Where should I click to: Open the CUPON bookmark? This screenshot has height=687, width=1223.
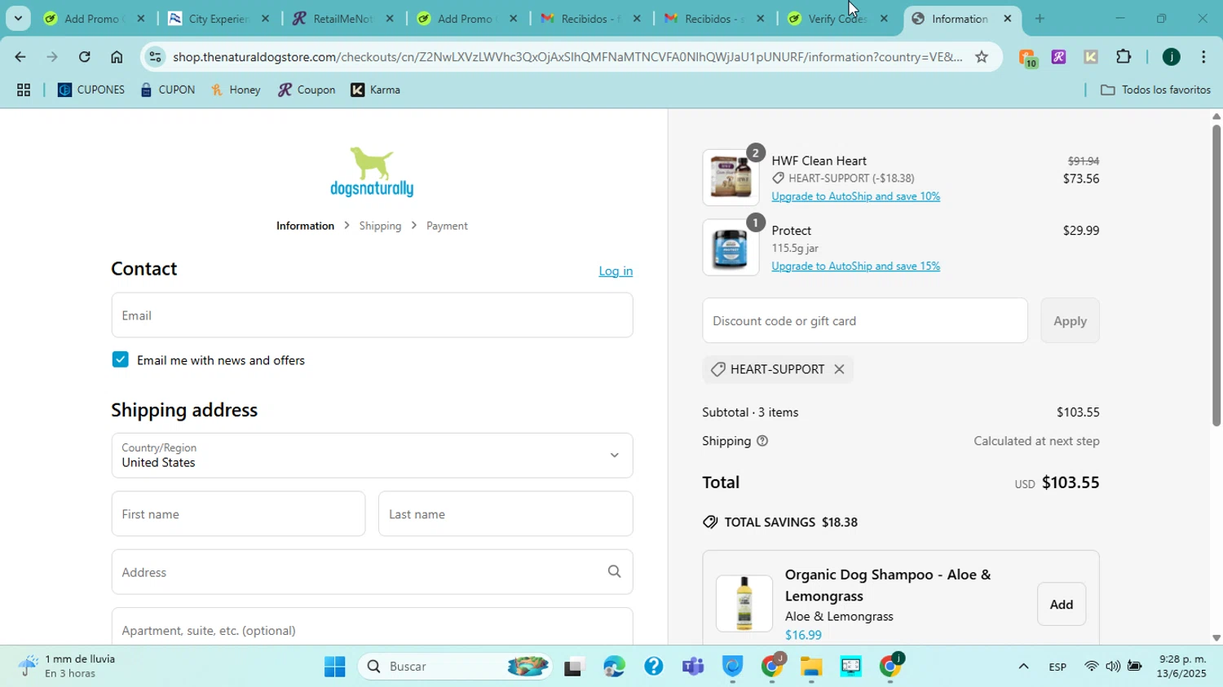(x=168, y=90)
